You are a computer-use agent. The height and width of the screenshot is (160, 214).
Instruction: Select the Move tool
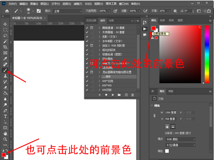5,24
